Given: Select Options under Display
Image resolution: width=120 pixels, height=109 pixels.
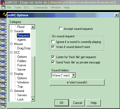Looking at the screenshot, I should click(22, 78).
